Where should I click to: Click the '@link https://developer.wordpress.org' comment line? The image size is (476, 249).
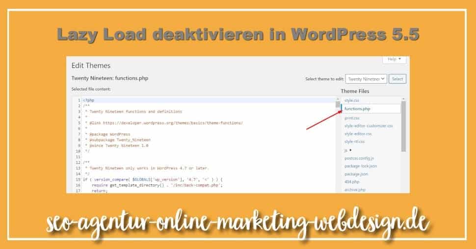164,123
